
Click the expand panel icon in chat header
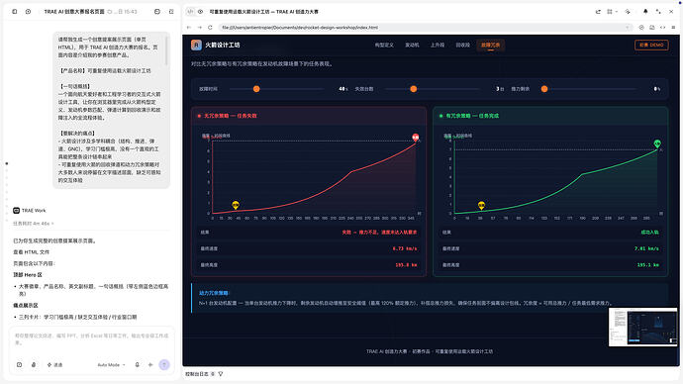[171, 12]
